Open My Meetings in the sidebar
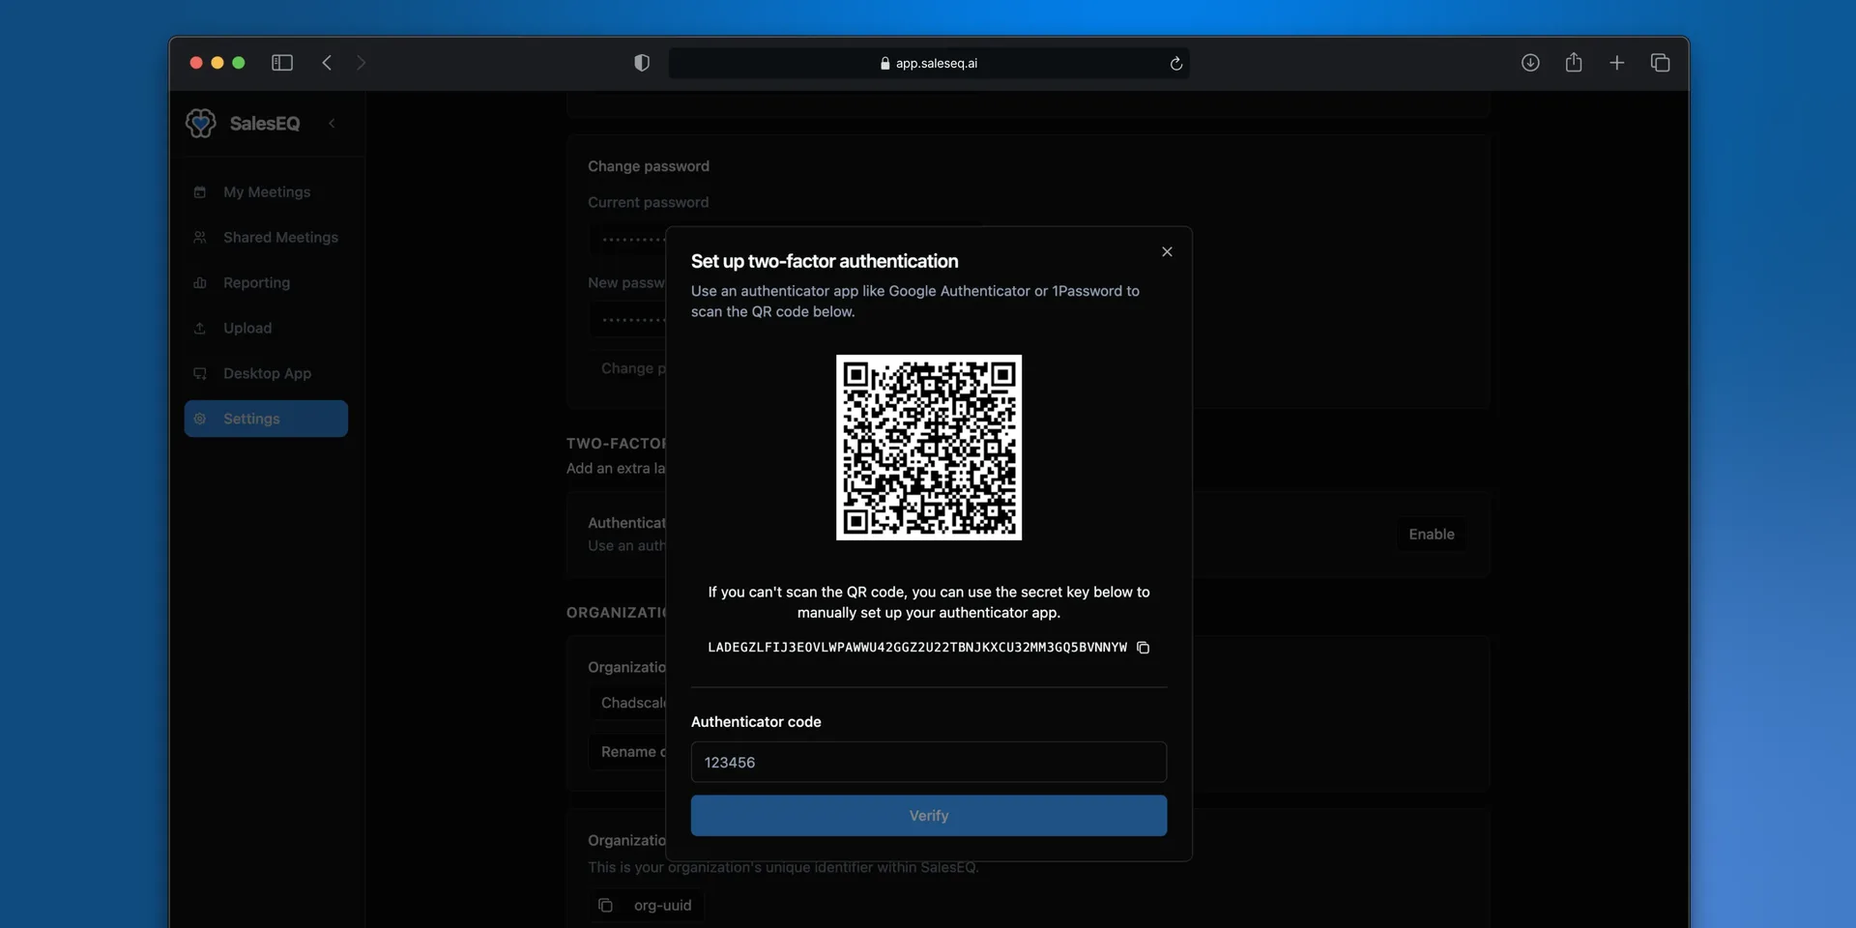Screen dimensions: 1856x928 pos(266,192)
